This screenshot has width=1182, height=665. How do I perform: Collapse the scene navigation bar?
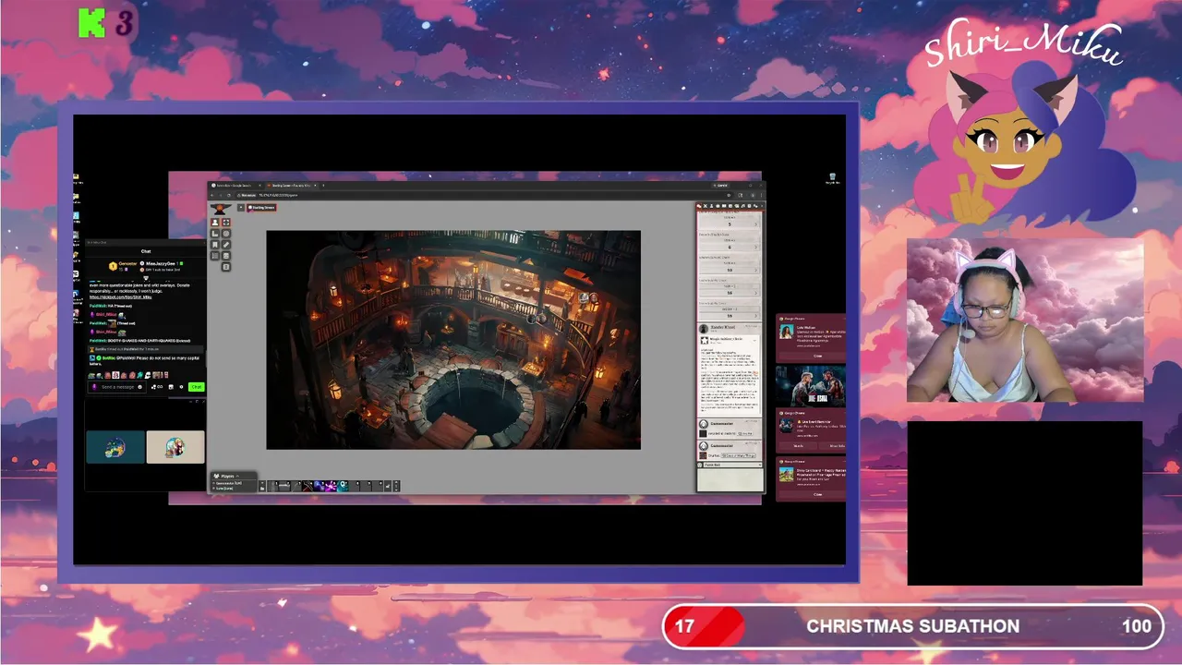pyautogui.click(x=241, y=208)
